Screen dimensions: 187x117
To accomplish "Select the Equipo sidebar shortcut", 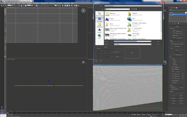I will (x=100, y=31).
